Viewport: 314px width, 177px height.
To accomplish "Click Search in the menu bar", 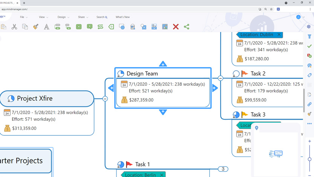I will pyautogui.click(x=102, y=17).
